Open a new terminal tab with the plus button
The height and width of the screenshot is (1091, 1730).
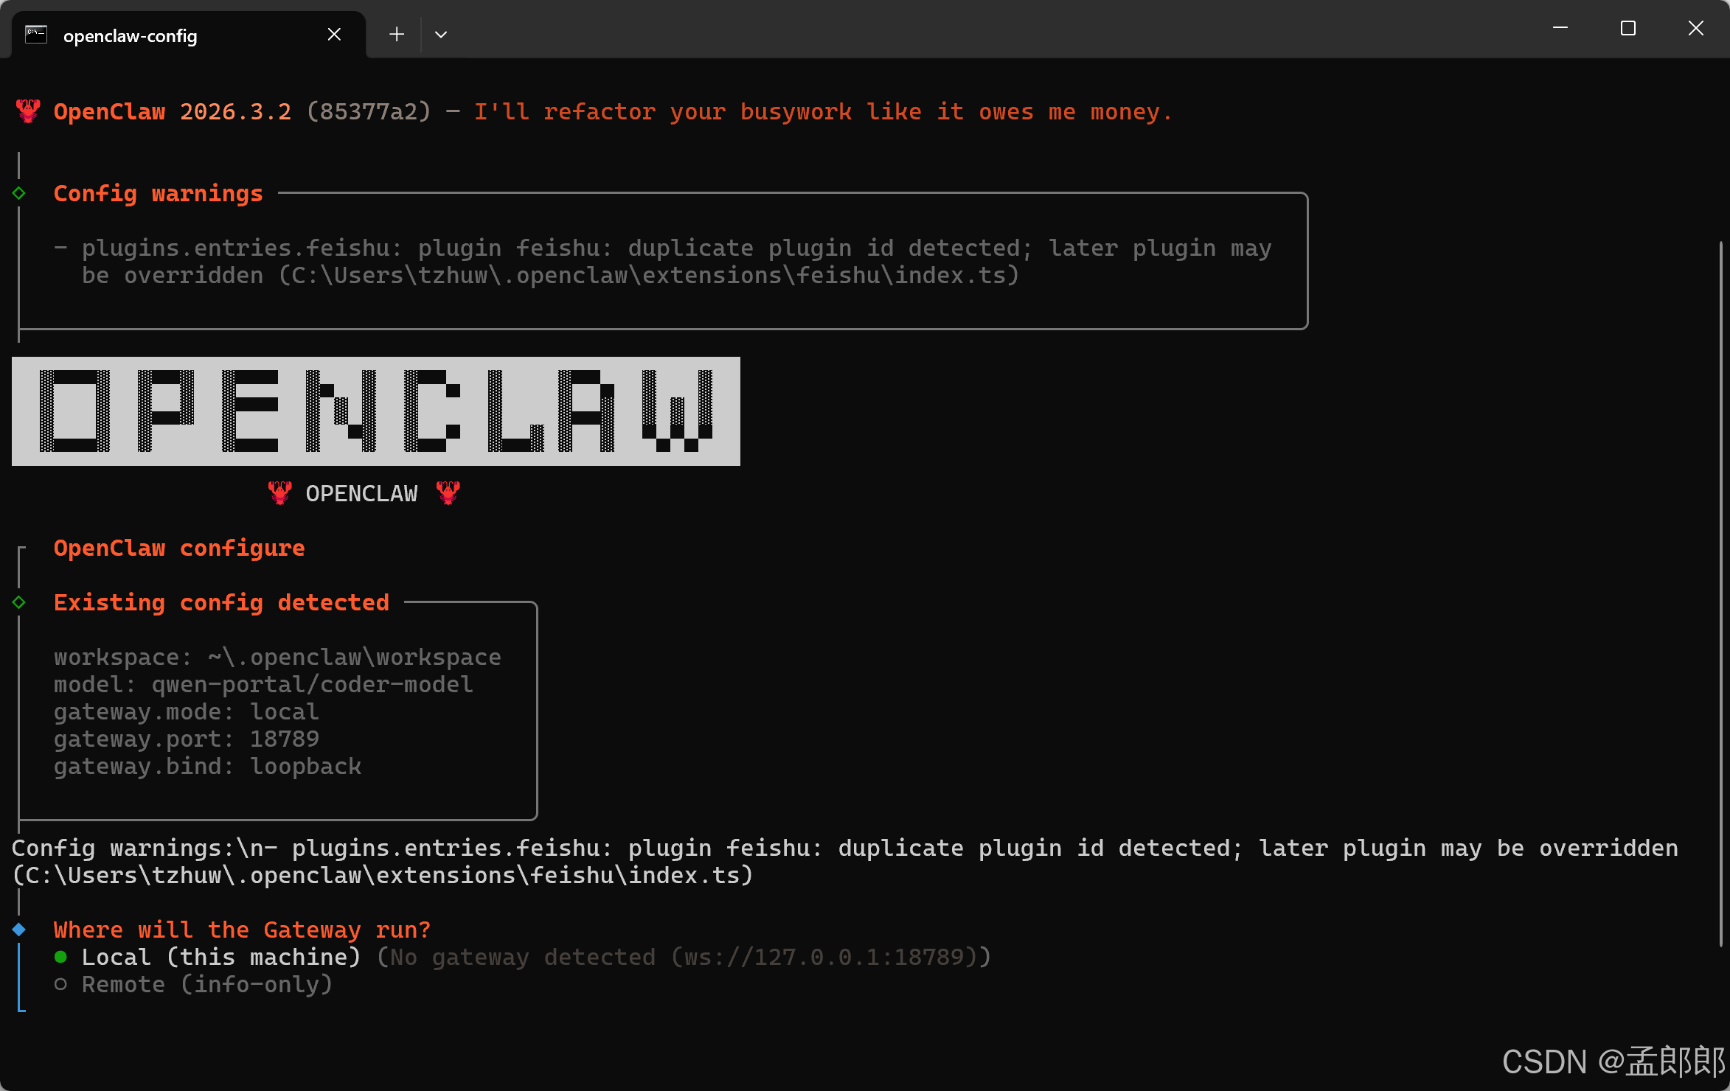click(x=396, y=34)
